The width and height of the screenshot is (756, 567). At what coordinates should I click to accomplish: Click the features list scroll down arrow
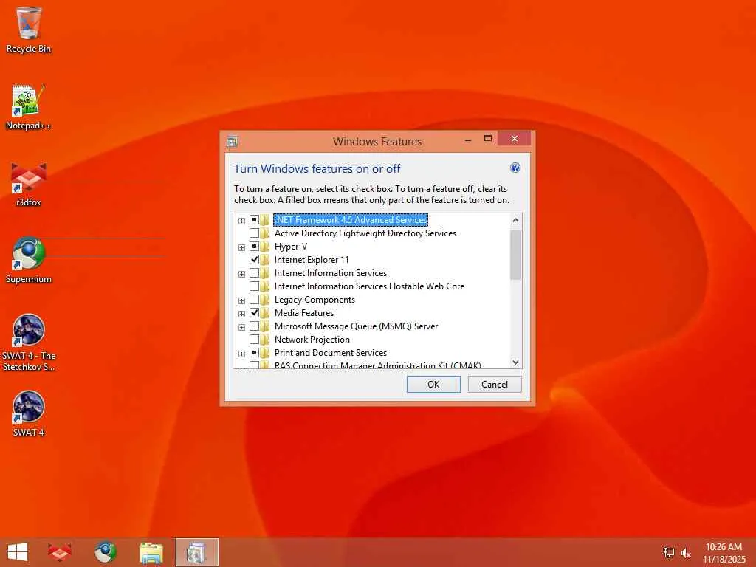coord(515,362)
